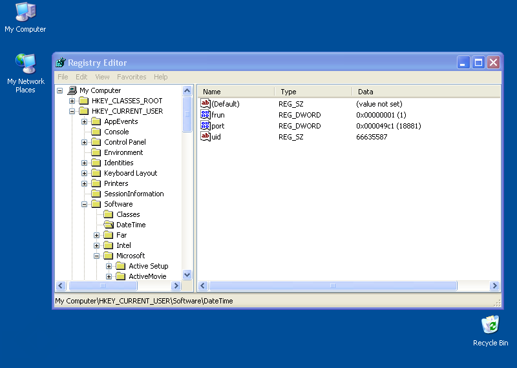The image size is (517, 368).
Task: Expand the AppEvents key
Action: click(x=85, y=121)
